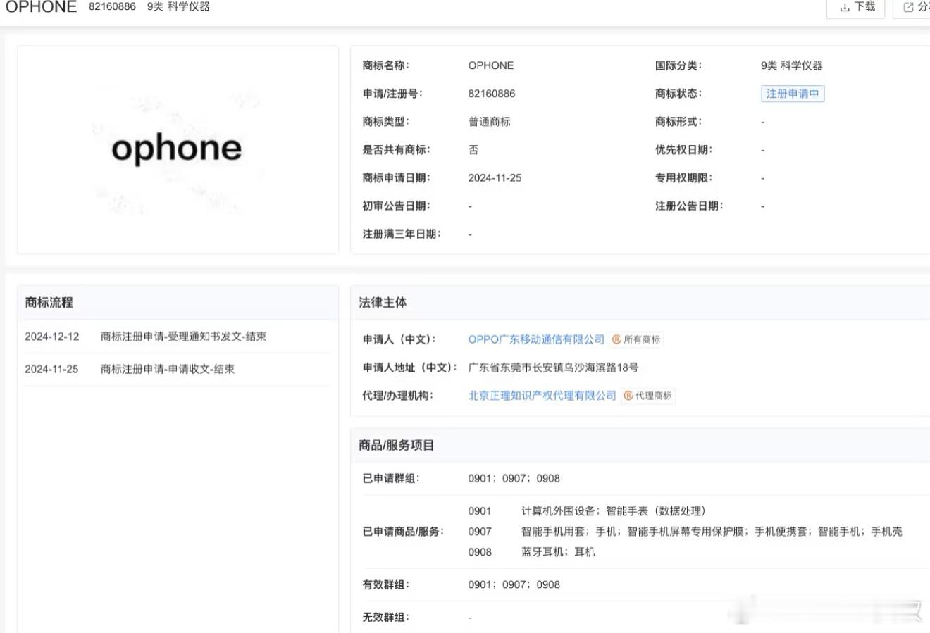Viewport: 930px width, 633px height.
Task: Click the ® icon in 代理商标 badge
Action: coord(628,396)
